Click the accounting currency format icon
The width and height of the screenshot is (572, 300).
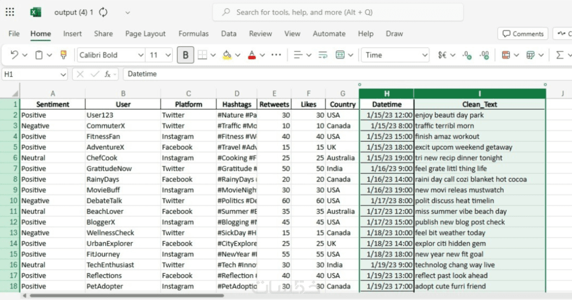click(x=442, y=55)
